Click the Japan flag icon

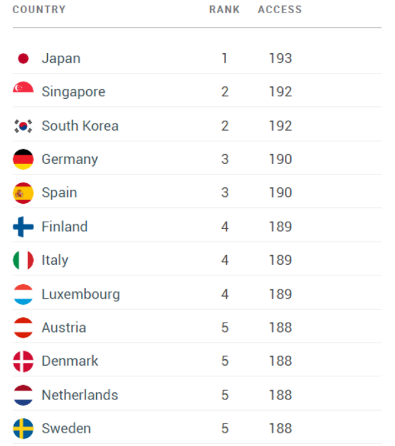pos(23,58)
